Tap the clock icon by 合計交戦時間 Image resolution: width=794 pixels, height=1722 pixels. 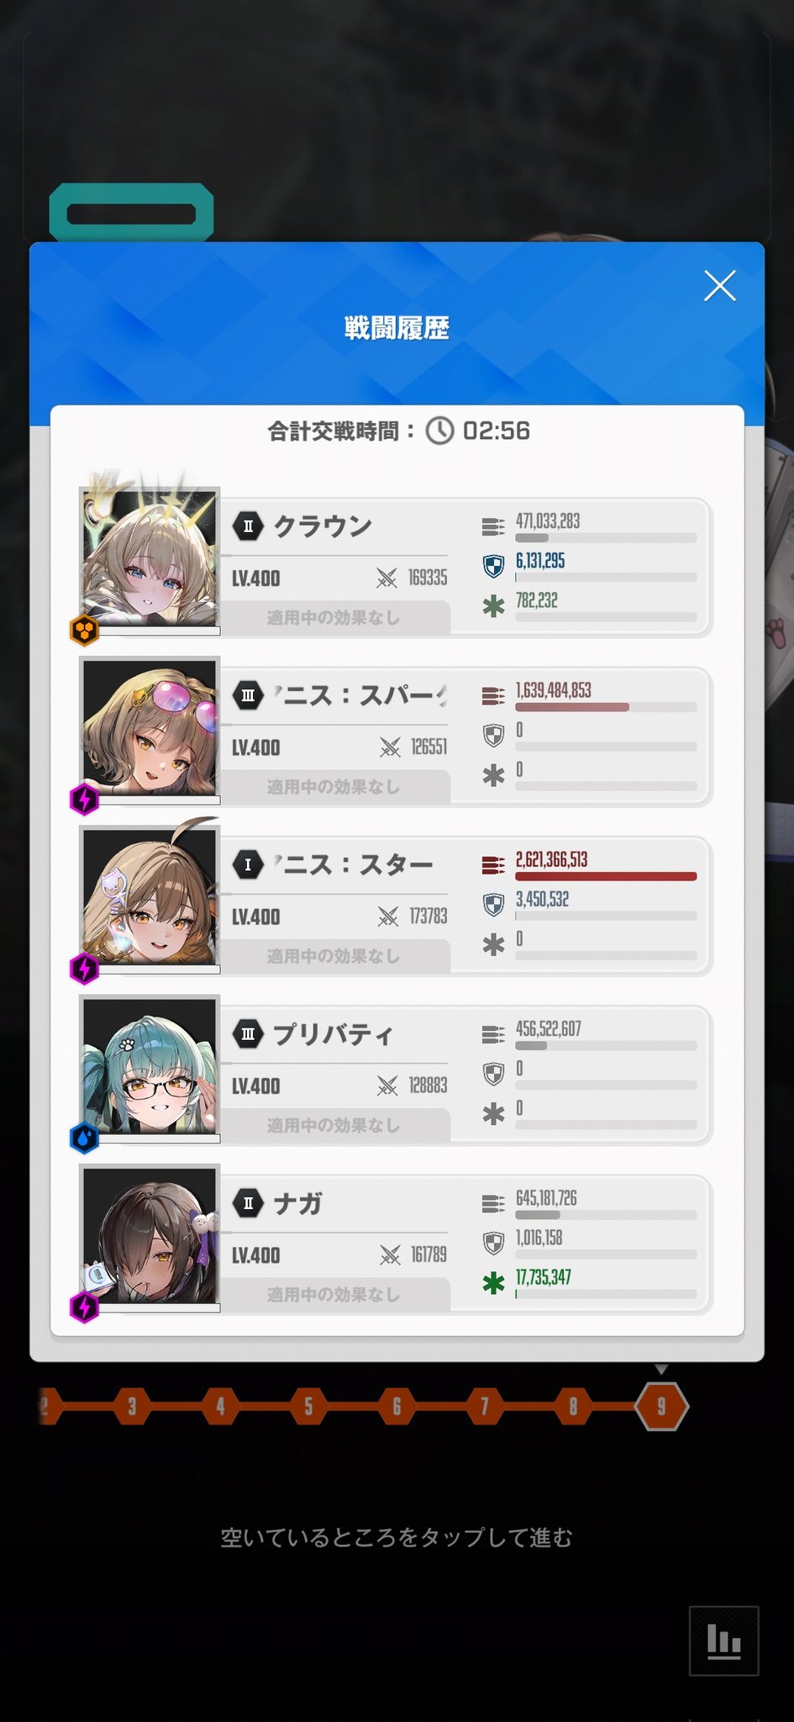click(x=439, y=430)
